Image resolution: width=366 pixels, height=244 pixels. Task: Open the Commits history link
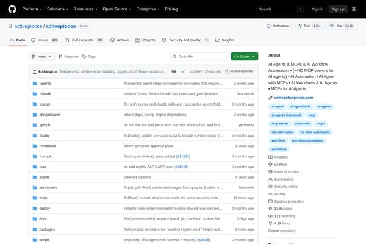click(239, 71)
